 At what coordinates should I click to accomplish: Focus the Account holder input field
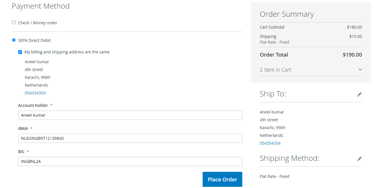130,115
